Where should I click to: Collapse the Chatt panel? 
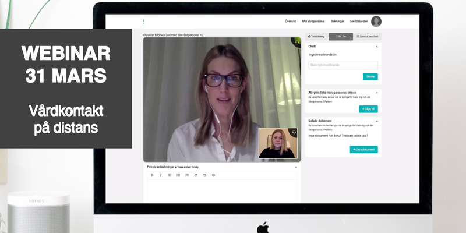[377, 47]
